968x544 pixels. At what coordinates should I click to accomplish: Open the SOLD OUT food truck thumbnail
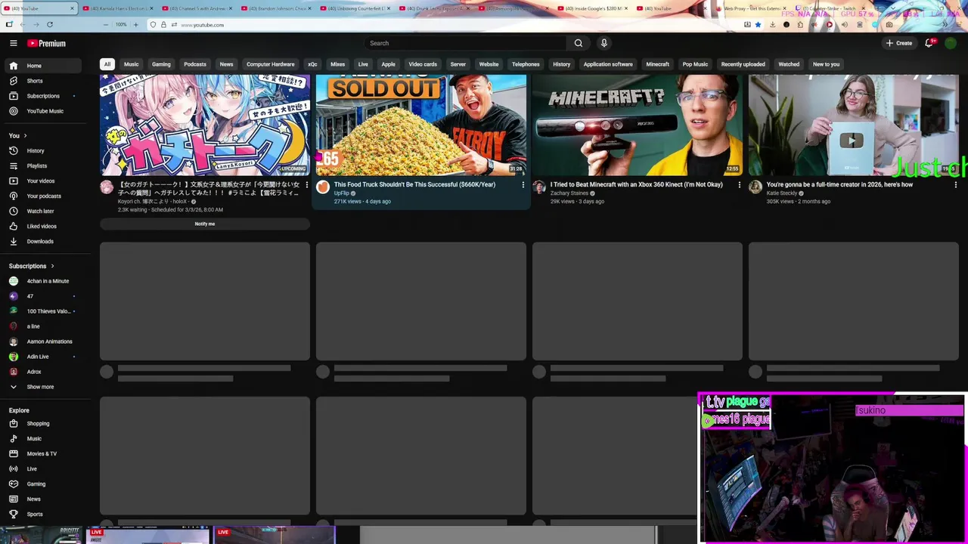[421, 125]
